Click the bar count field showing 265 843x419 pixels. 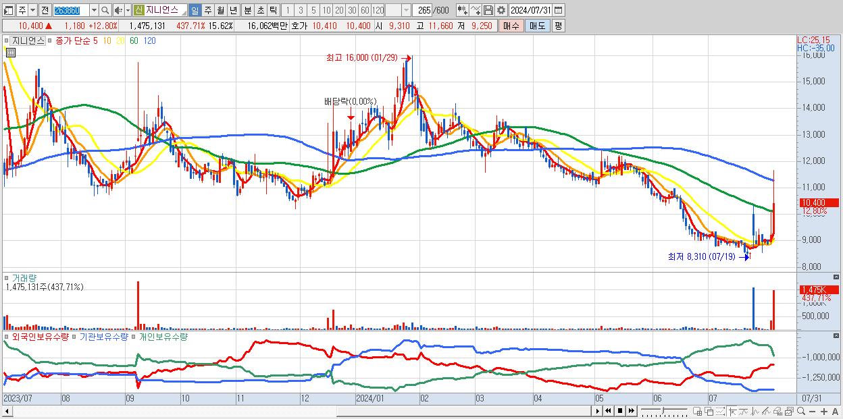[x=424, y=10]
